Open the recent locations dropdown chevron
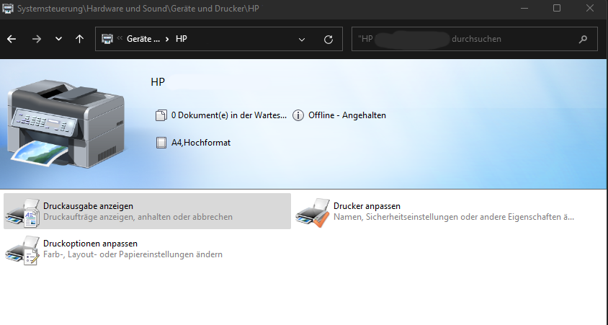Viewport: 608px width, 325px height. click(58, 39)
